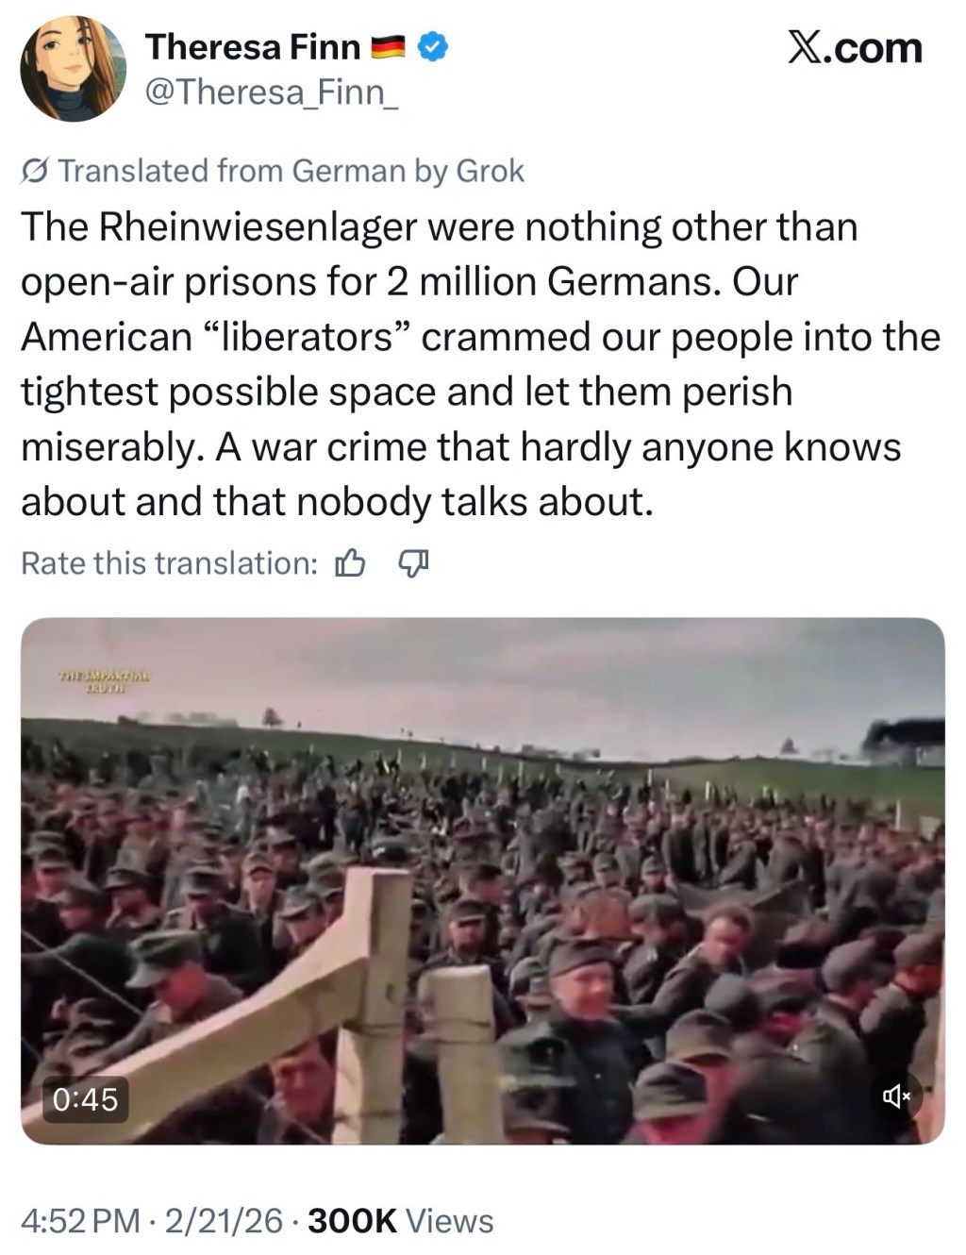Click the 0:45 video duration badge
The height and width of the screenshot is (1255, 966).
(85, 1098)
